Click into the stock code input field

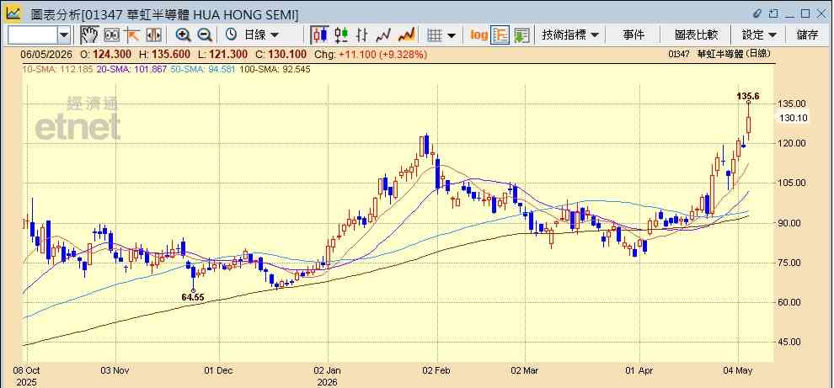click(x=33, y=35)
